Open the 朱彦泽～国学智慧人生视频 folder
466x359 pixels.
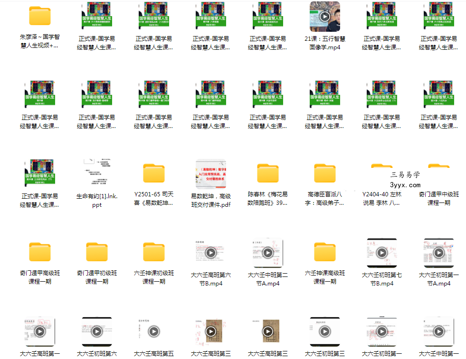point(40,16)
